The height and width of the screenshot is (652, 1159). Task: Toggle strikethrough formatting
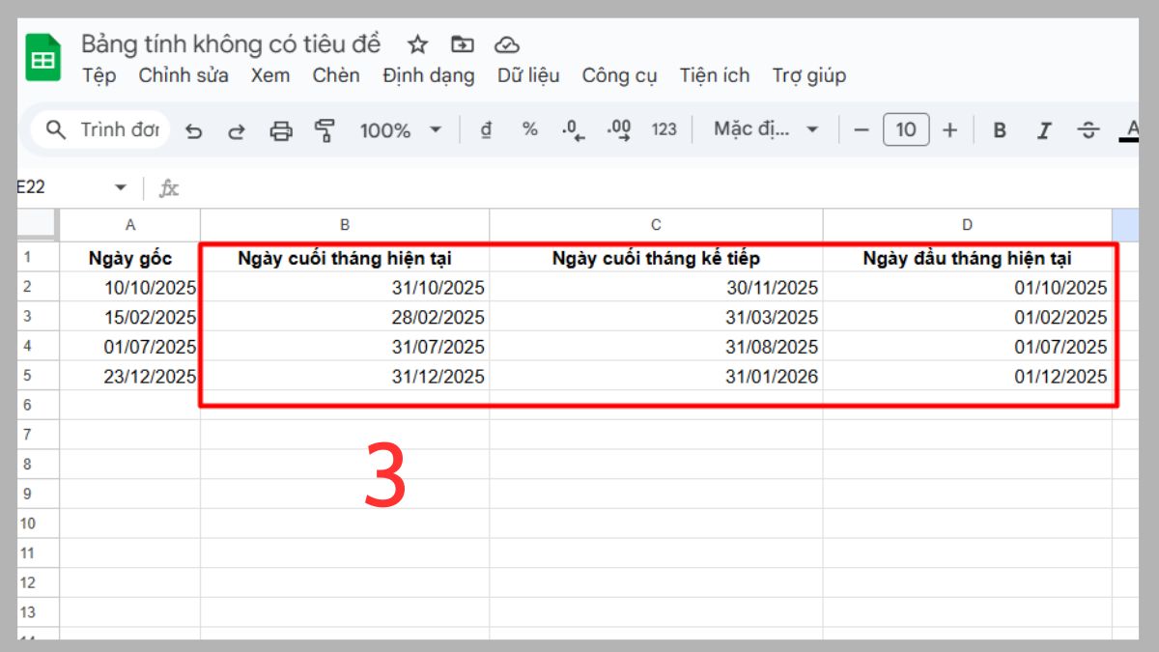click(x=1088, y=130)
